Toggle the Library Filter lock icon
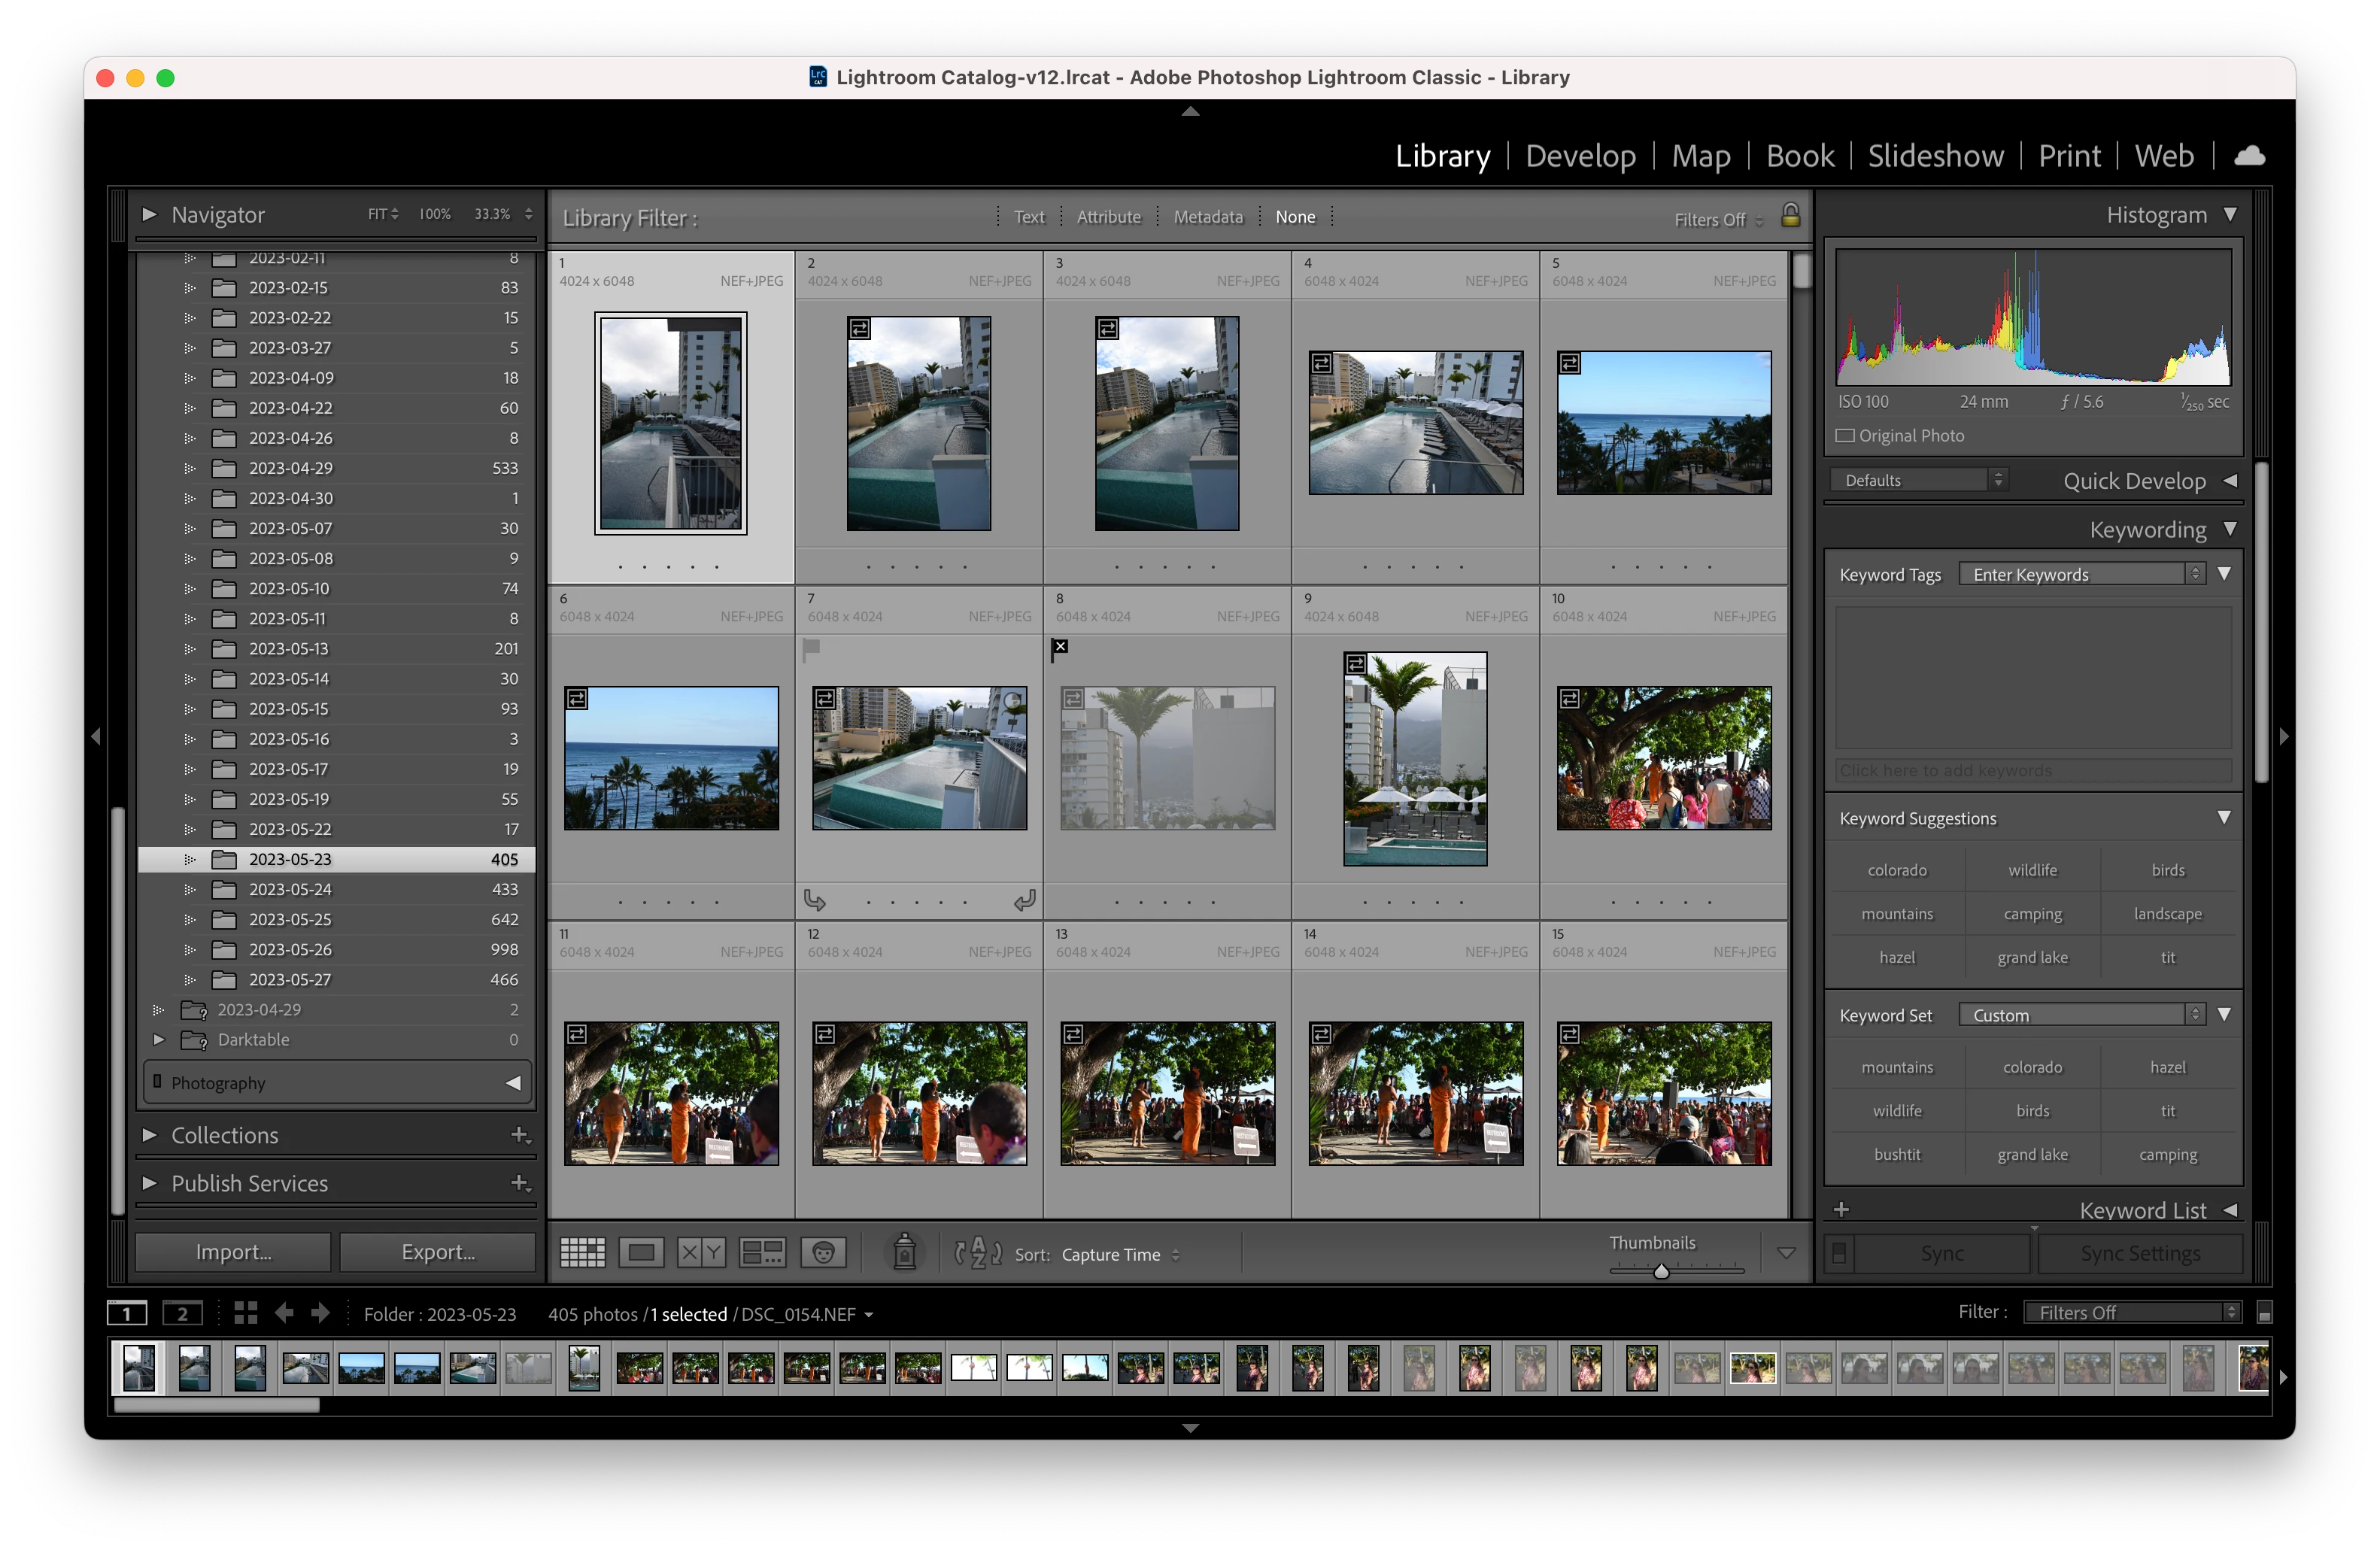 tap(1790, 216)
